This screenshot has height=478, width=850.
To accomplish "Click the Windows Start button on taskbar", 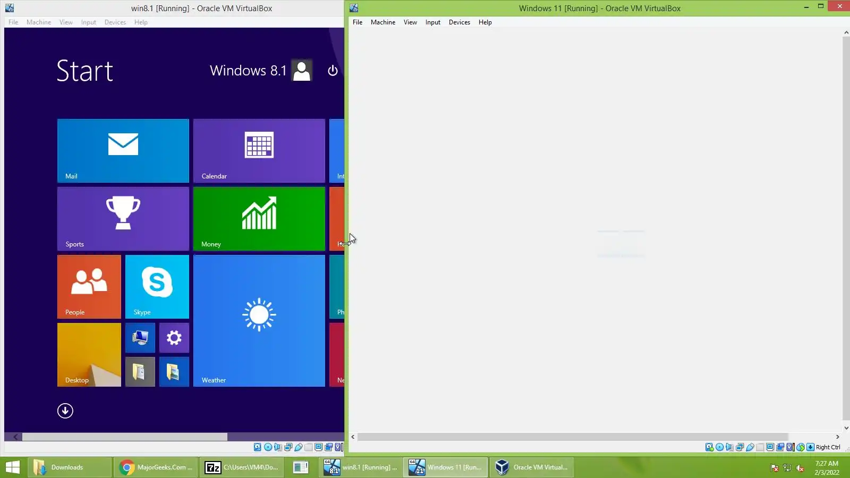I will pos(12,467).
